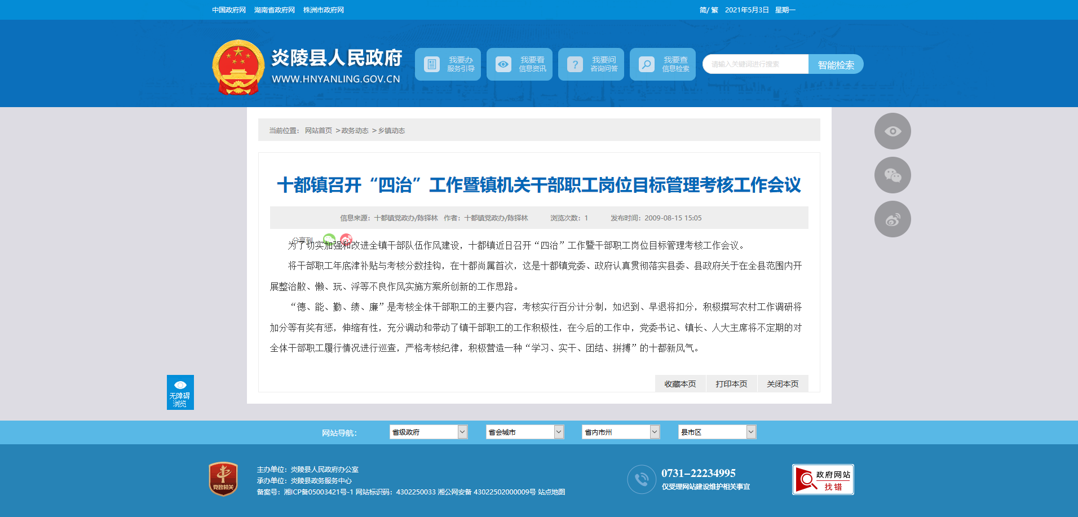
Task: Expand the 省会城市 dropdown
Action: (x=525, y=432)
